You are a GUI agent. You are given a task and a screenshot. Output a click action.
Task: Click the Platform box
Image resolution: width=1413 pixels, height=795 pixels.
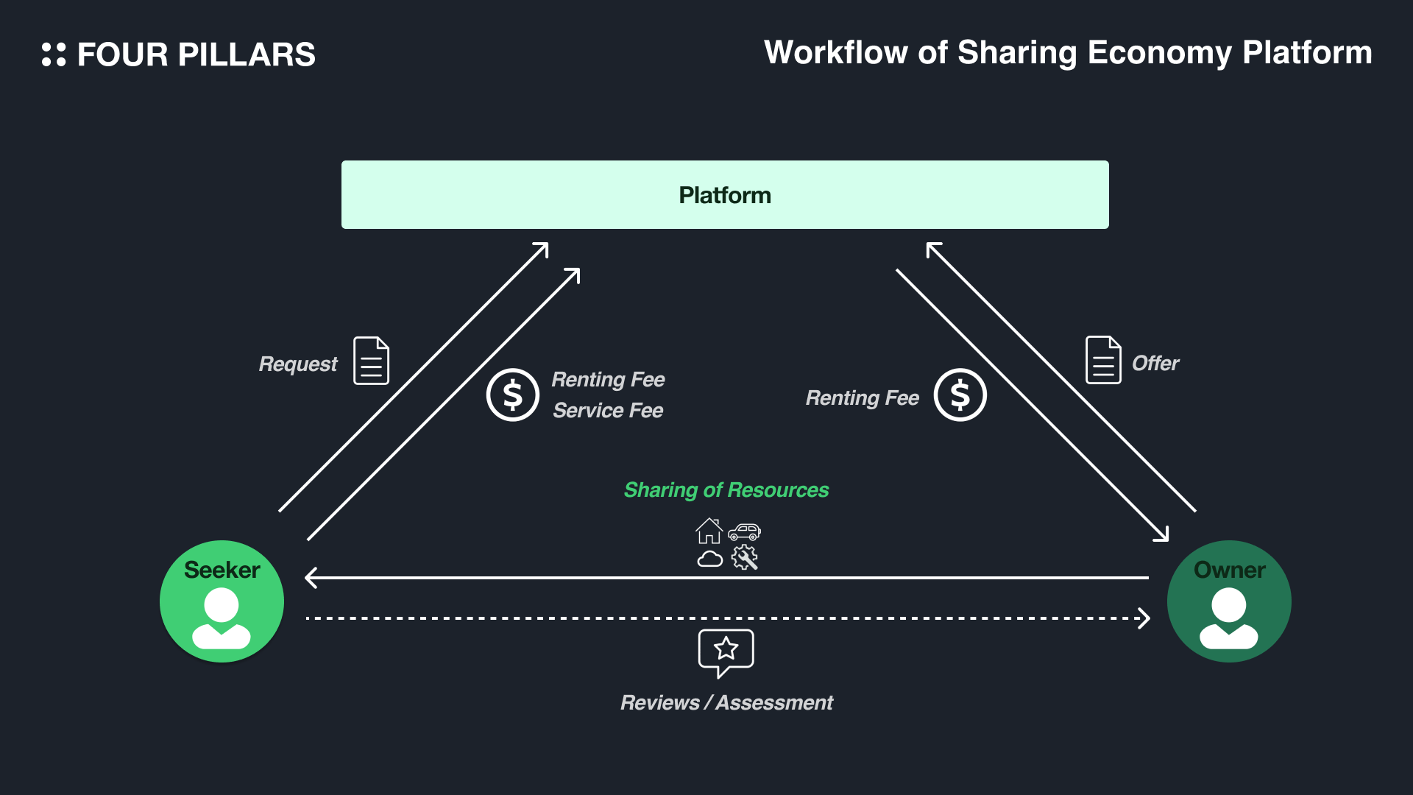pos(725,195)
